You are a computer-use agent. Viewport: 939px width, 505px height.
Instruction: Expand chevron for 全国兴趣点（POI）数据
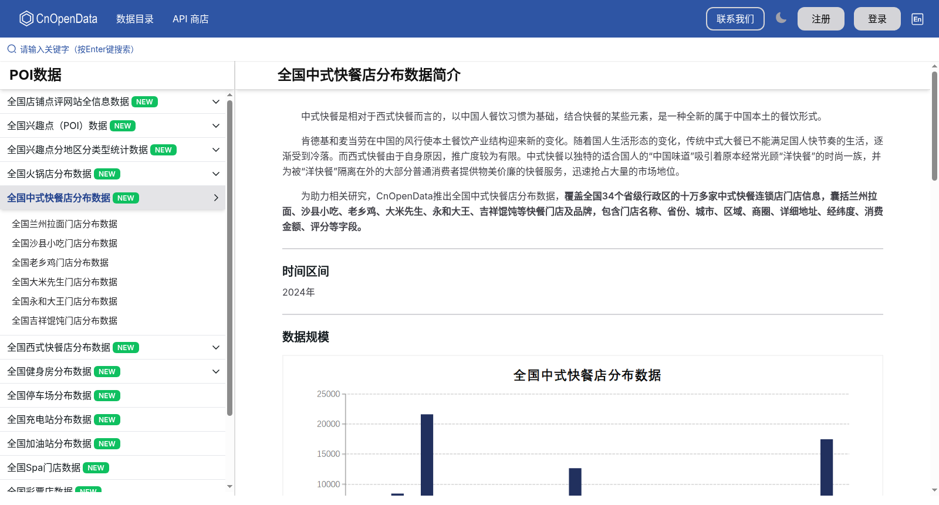click(x=216, y=126)
